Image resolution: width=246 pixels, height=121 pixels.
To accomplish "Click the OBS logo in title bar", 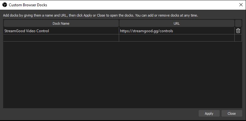I will coord(5,5).
